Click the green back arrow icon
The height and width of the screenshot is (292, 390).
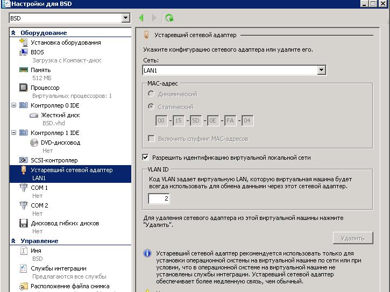point(141,18)
